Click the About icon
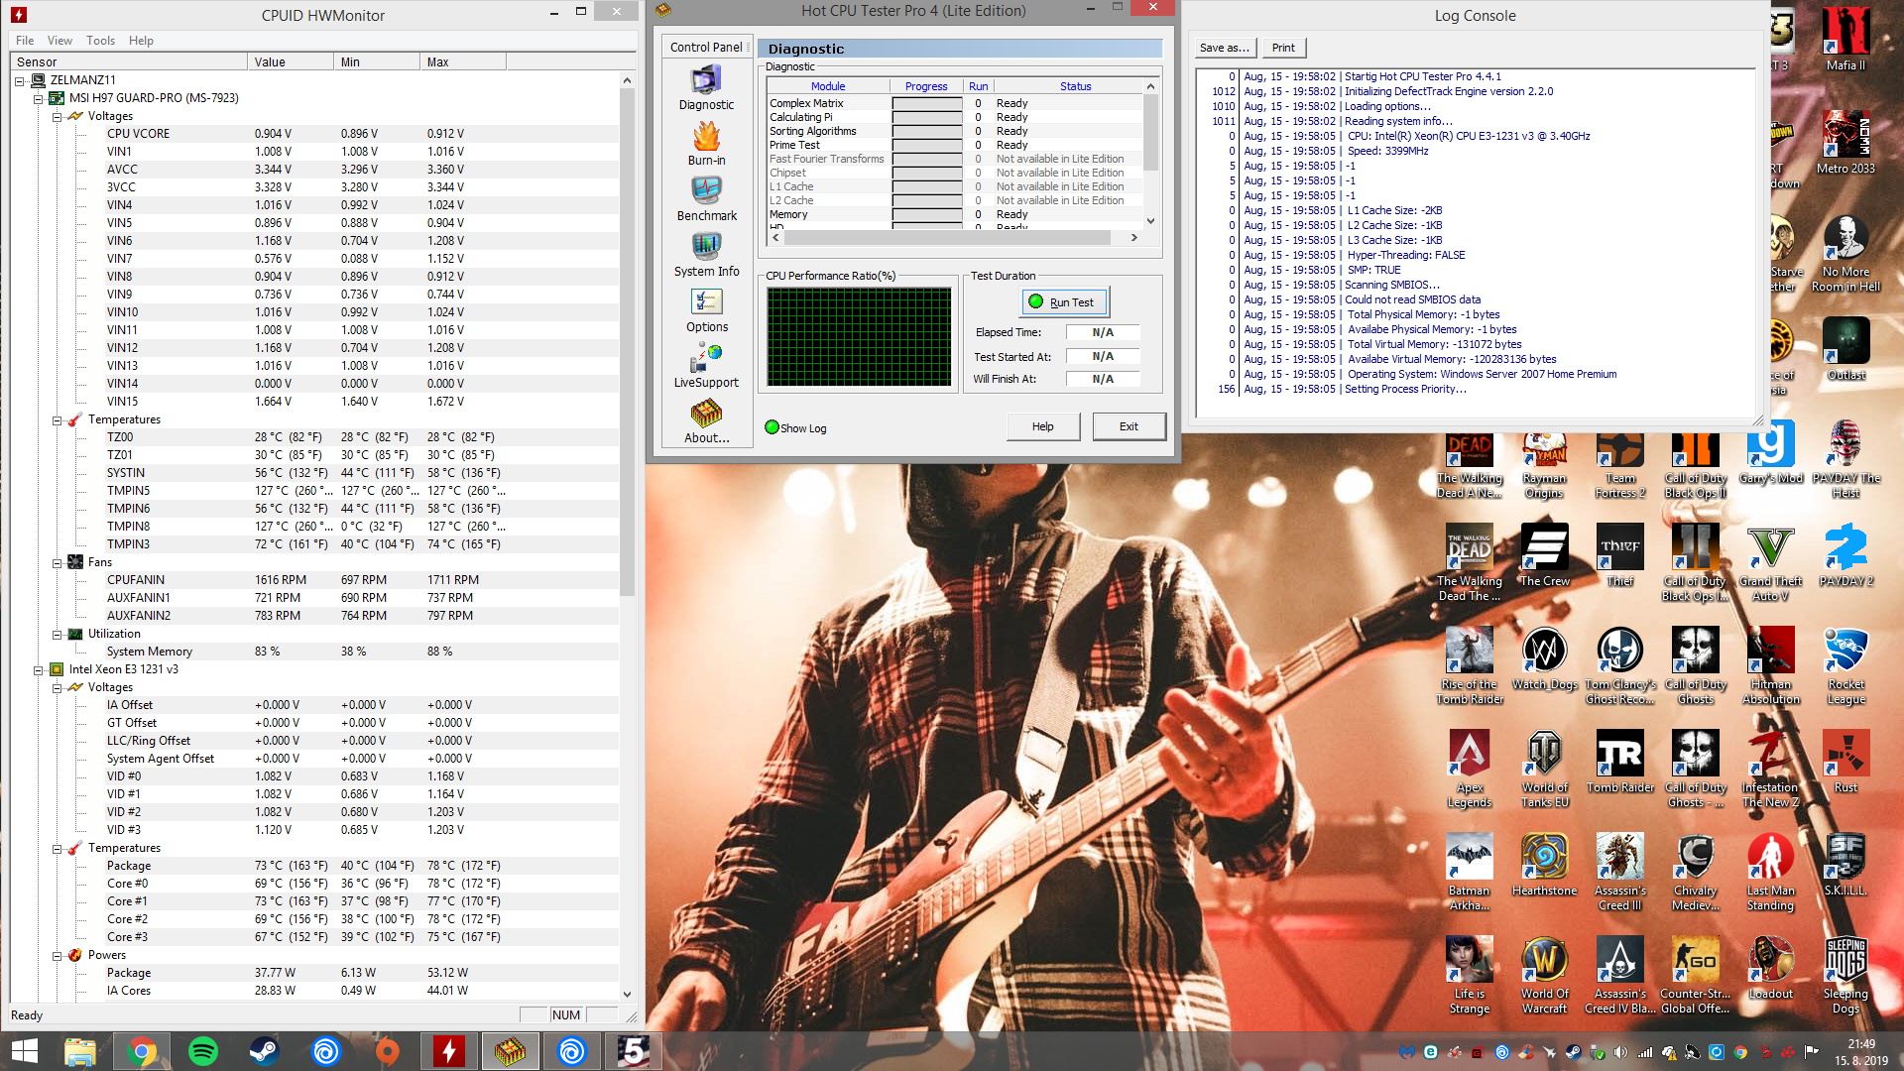The width and height of the screenshot is (1904, 1071). (706, 414)
